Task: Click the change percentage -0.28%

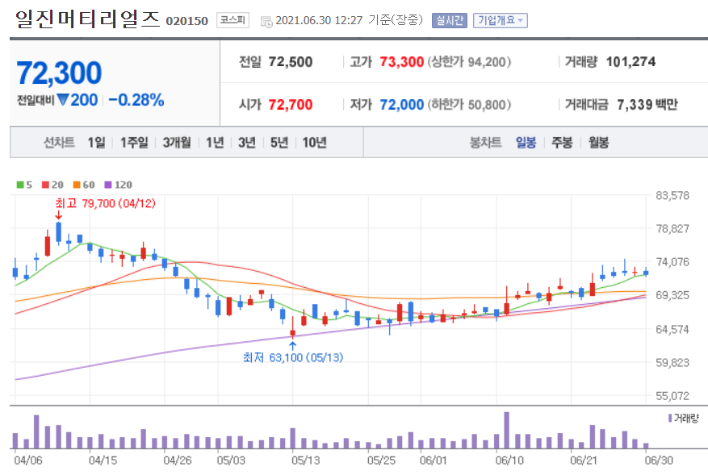Action: (136, 100)
